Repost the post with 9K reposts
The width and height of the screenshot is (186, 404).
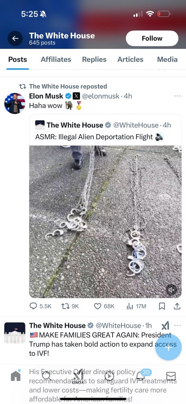[x=70, y=306]
